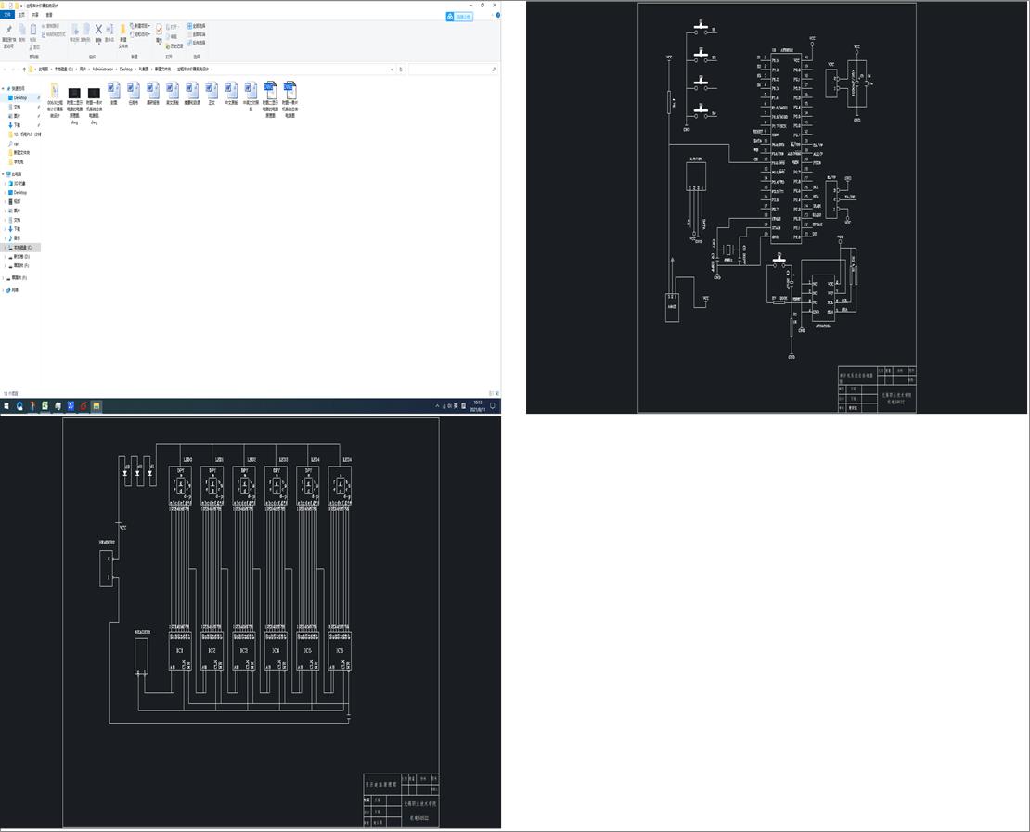Collapse the Quick Access section
Image resolution: width=1030 pixels, height=832 pixels.
5,89
